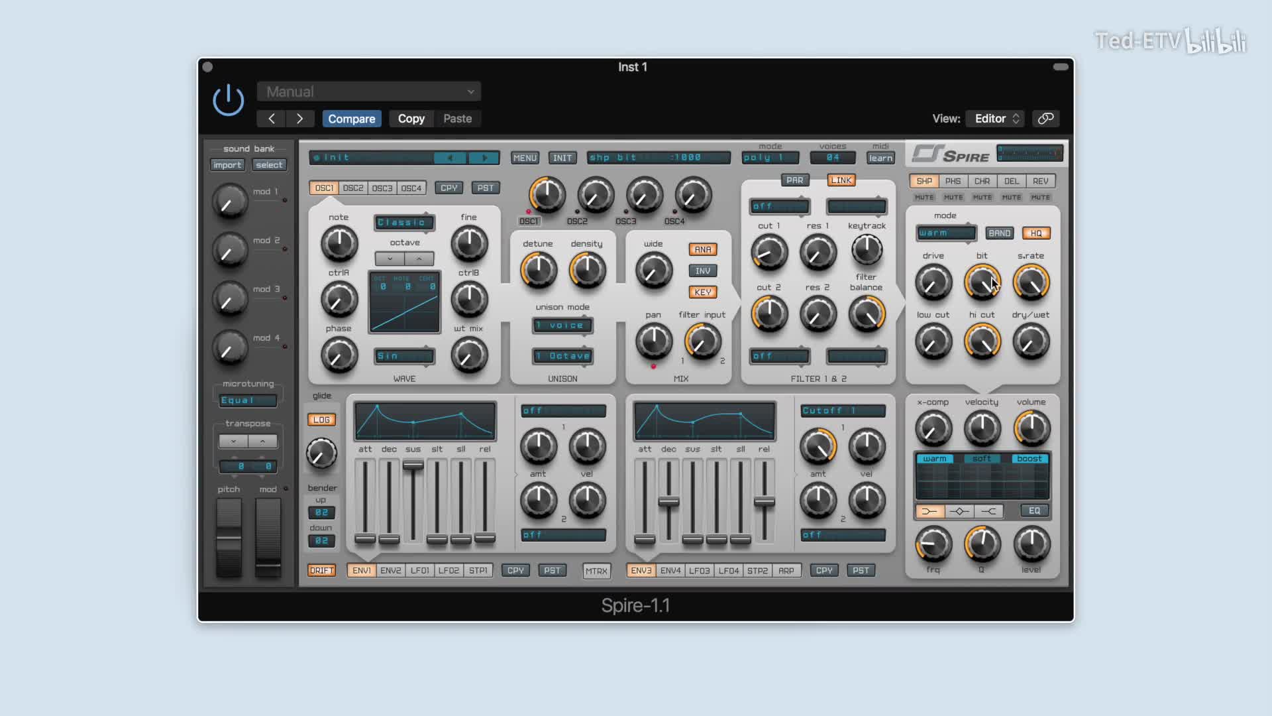Select the peak EQ shape icon
Viewport: 1272px width, 716px height.
(959, 511)
